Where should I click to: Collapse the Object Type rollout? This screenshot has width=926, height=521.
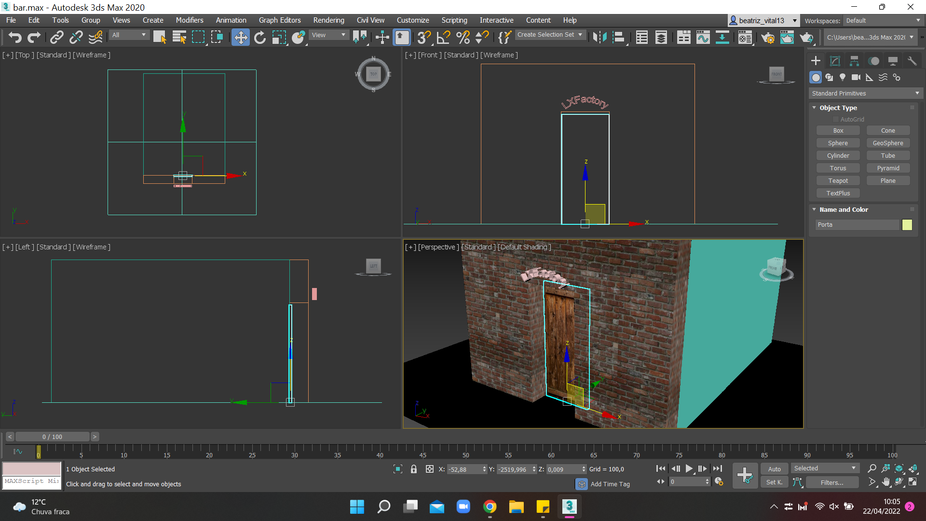click(814, 108)
